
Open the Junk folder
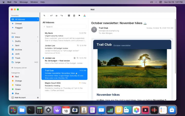pos(25,54)
